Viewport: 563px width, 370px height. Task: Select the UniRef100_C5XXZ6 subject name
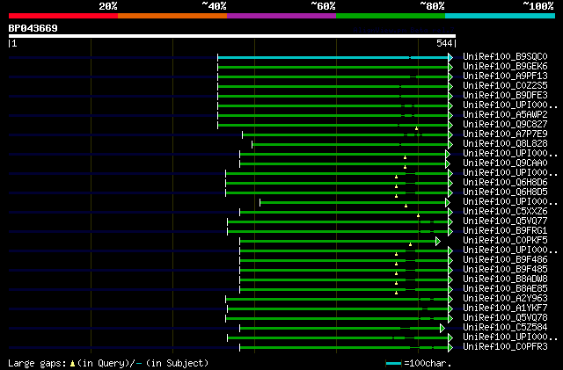pyautogui.click(x=505, y=212)
